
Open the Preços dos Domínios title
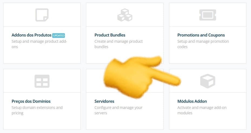31,101
